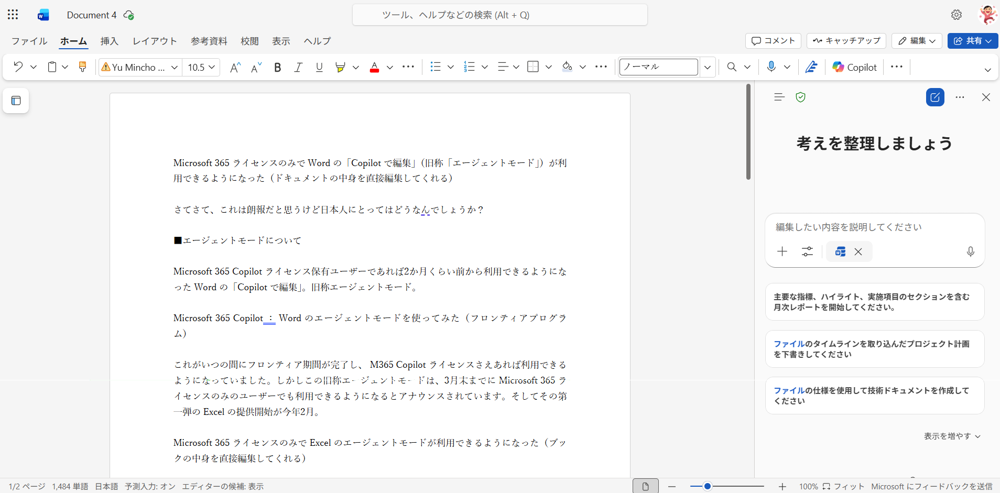1000x493 pixels.
Task: Expand the Yu Mincho font dropdown
Action: (175, 67)
